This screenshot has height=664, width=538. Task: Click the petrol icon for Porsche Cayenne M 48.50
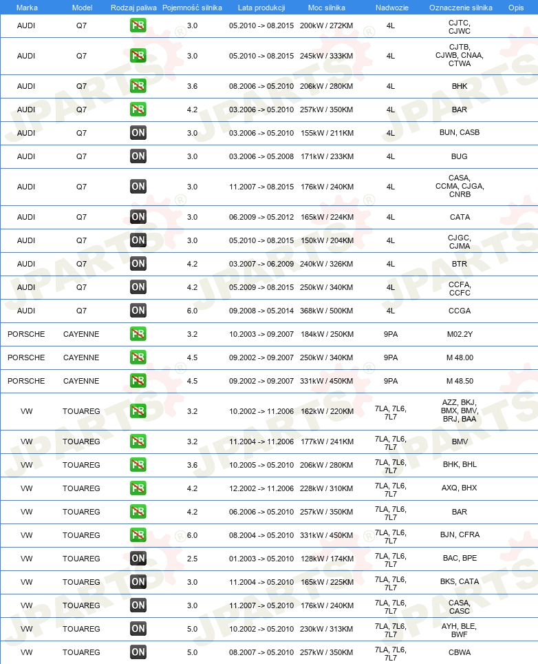click(x=138, y=381)
